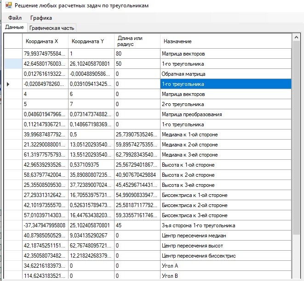Image resolution: width=304 pixels, height=281 pixels.
Task: Select cell 40,907670429884
Action: tap(137, 175)
